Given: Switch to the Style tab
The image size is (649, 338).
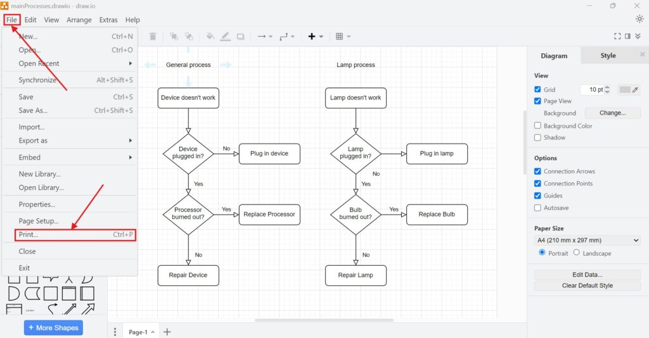Looking at the screenshot, I should 608,56.
